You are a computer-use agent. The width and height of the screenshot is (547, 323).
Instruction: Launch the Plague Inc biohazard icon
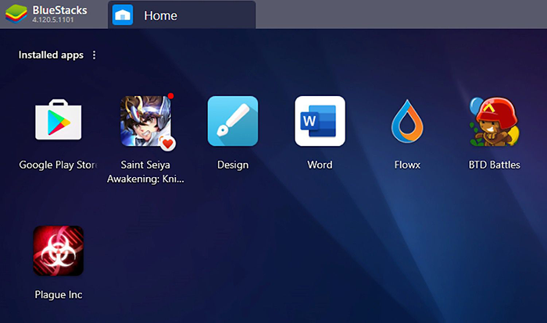59,251
